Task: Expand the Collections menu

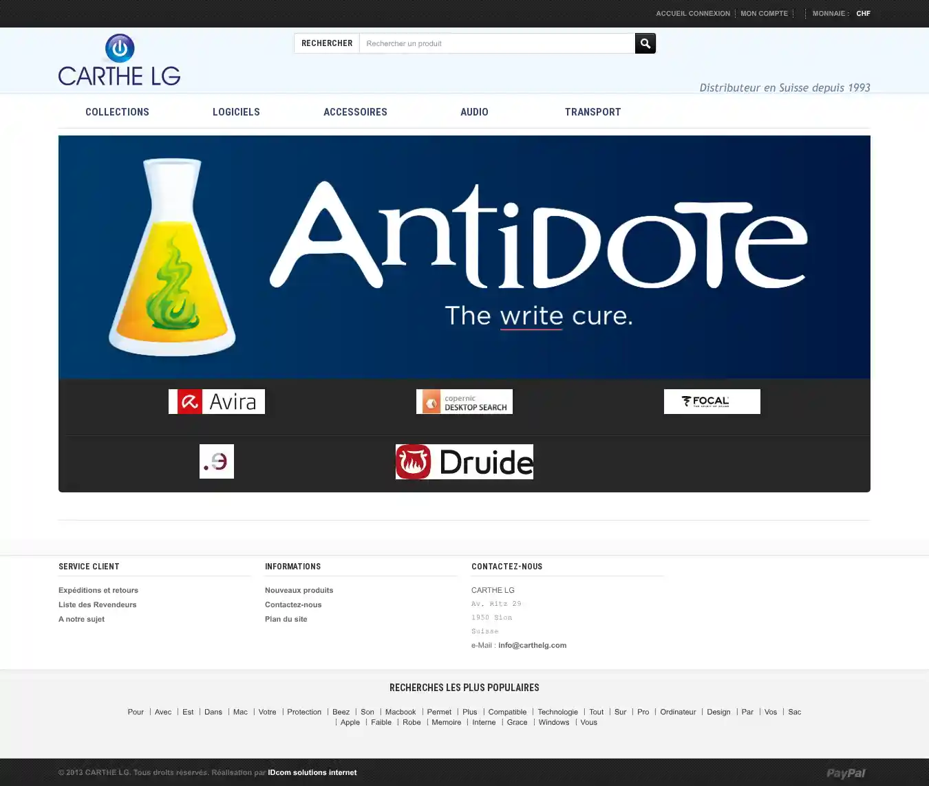Action: click(x=117, y=112)
